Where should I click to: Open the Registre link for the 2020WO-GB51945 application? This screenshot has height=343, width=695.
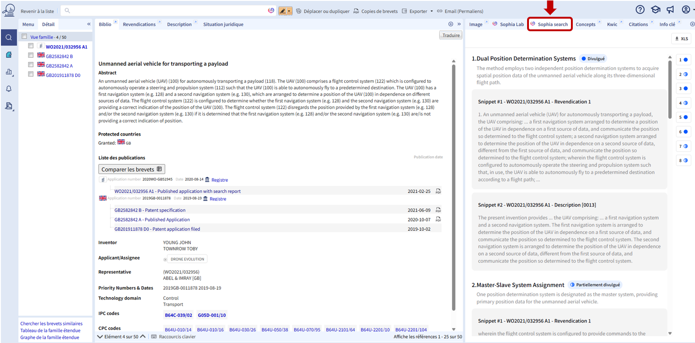[x=220, y=180]
